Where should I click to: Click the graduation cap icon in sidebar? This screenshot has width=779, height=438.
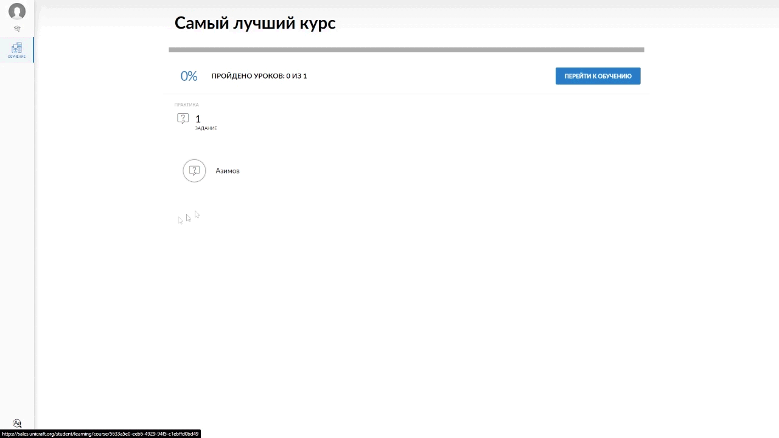[17, 29]
